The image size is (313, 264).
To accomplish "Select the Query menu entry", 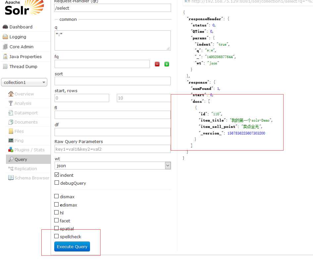I will (x=28, y=159).
